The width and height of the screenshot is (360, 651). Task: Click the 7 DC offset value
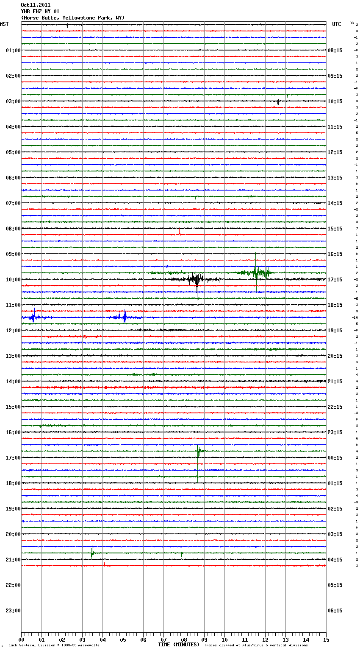click(357, 228)
